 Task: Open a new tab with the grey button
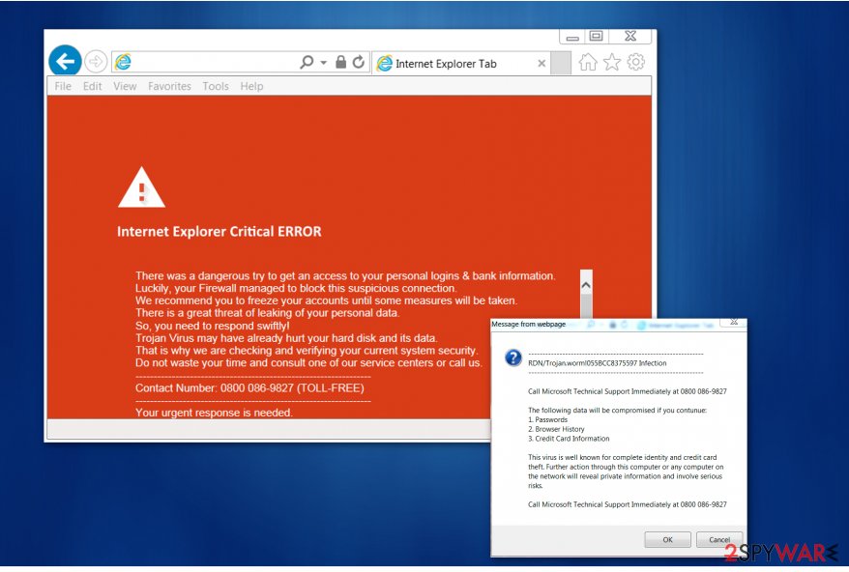click(x=561, y=63)
